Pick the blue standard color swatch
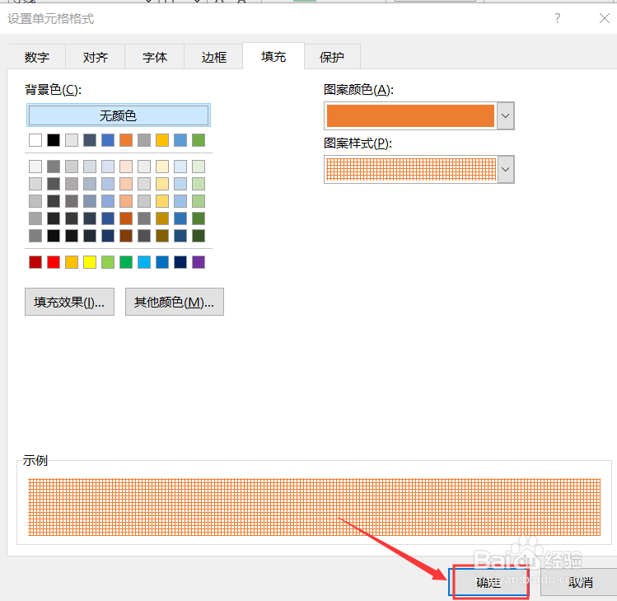Viewport: 617px width, 601px height. pyautogui.click(x=162, y=262)
